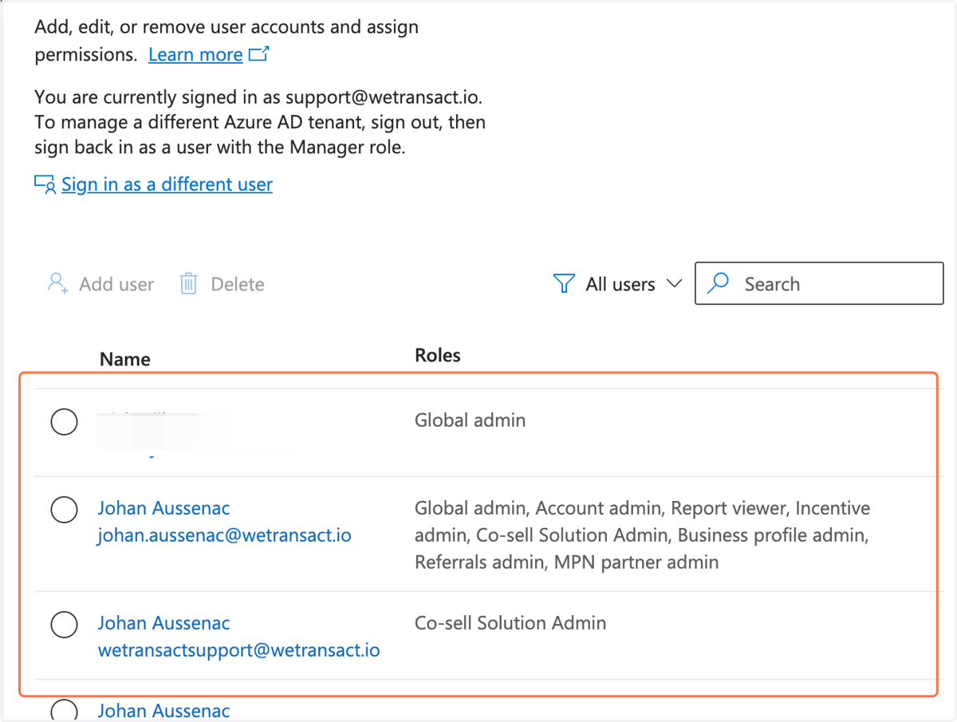The height and width of the screenshot is (722, 957).
Task: Click wetransactsupport@wetransact.io email
Action: point(238,649)
